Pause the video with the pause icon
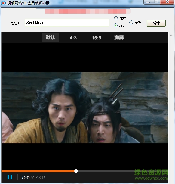175x184 pixels. (10, 177)
